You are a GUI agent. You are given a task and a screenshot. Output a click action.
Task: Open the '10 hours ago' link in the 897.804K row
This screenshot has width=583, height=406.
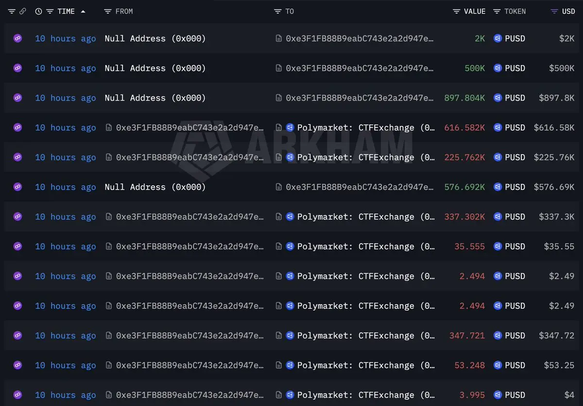66,98
